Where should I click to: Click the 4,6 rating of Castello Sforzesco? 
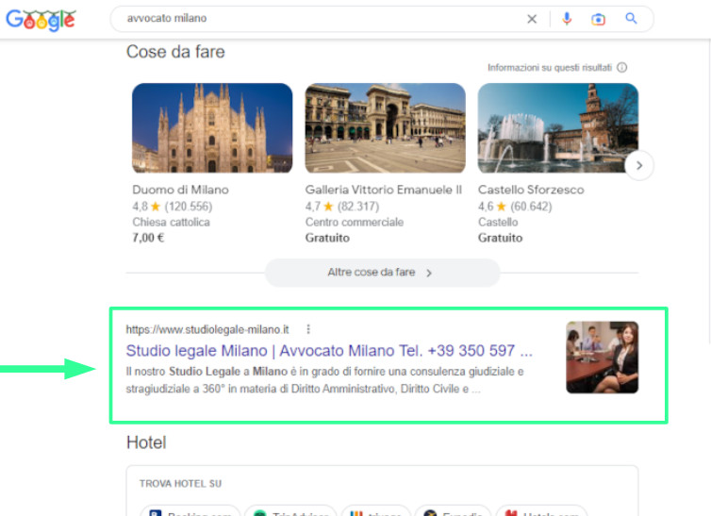pos(486,207)
